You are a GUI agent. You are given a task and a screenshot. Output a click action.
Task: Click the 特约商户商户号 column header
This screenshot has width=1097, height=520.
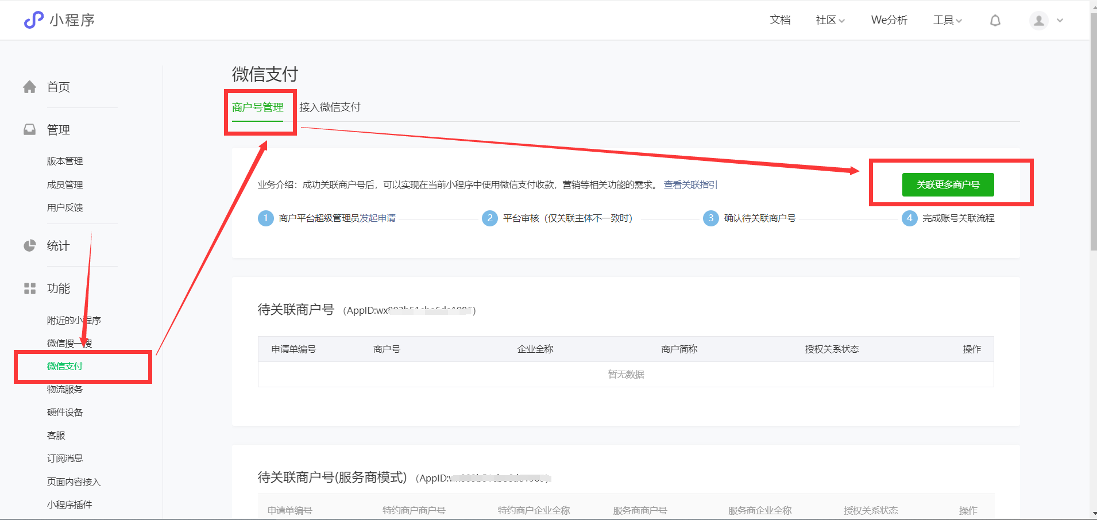(x=414, y=510)
